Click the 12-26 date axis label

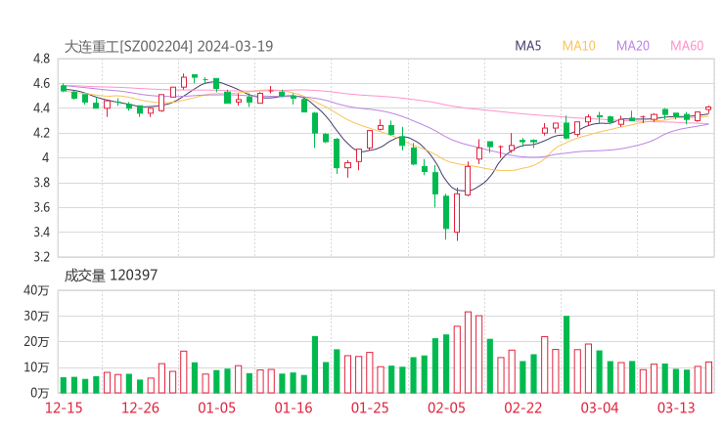point(140,408)
